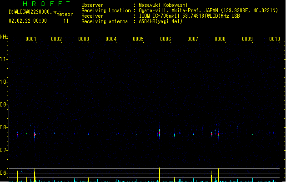The height and width of the screenshot is (182, 286).
Task: Click time marker 0010
Action: click(275, 39)
